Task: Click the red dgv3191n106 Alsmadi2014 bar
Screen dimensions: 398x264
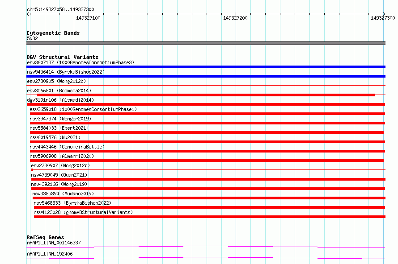Action: (206, 104)
